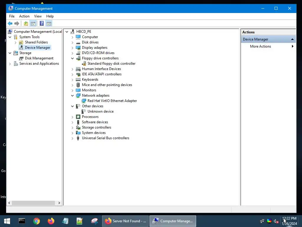302x227 pixels.
Task: Collapse the Network adapters category
Action: 73,95
